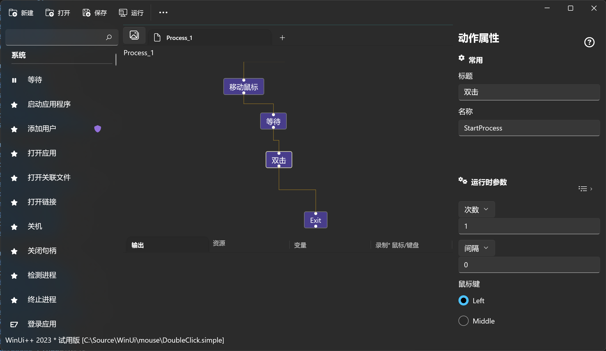
Task: Click the Save toolbar icon
Action: pyautogui.click(x=86, y=13)
